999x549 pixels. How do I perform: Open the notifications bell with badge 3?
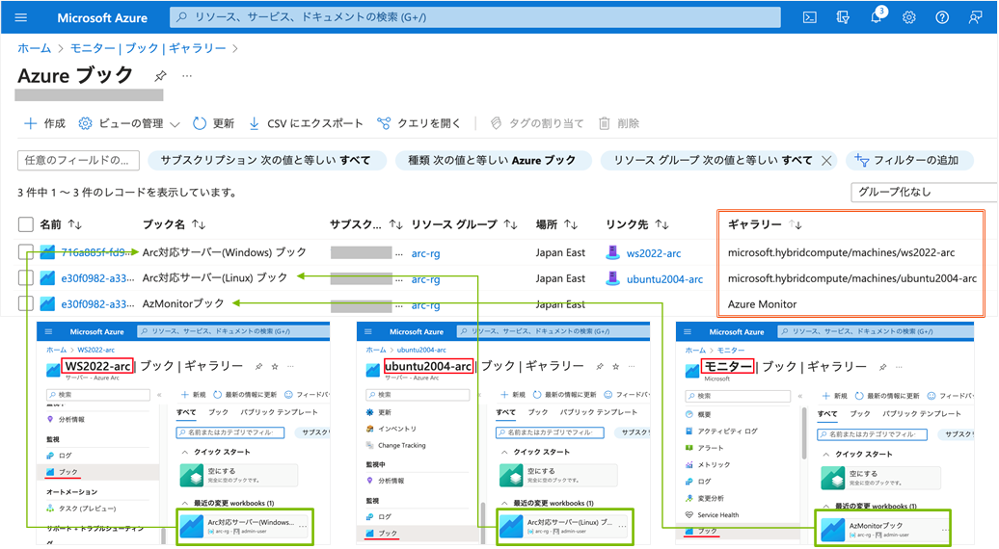point(877,16)
